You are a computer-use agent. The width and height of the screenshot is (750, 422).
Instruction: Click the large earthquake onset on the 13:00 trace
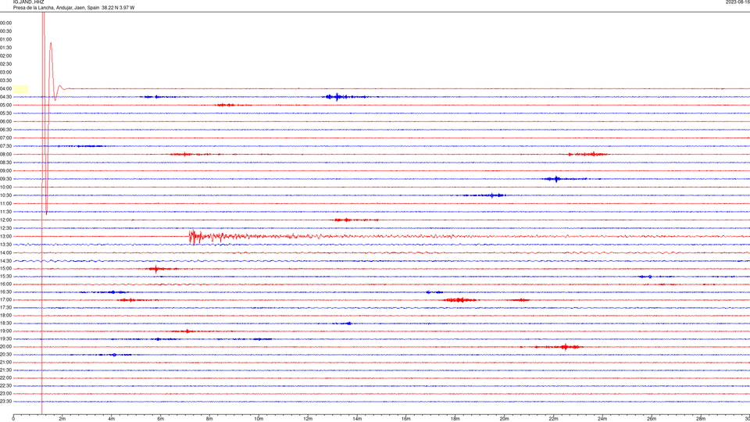click(x=193, y=236)
